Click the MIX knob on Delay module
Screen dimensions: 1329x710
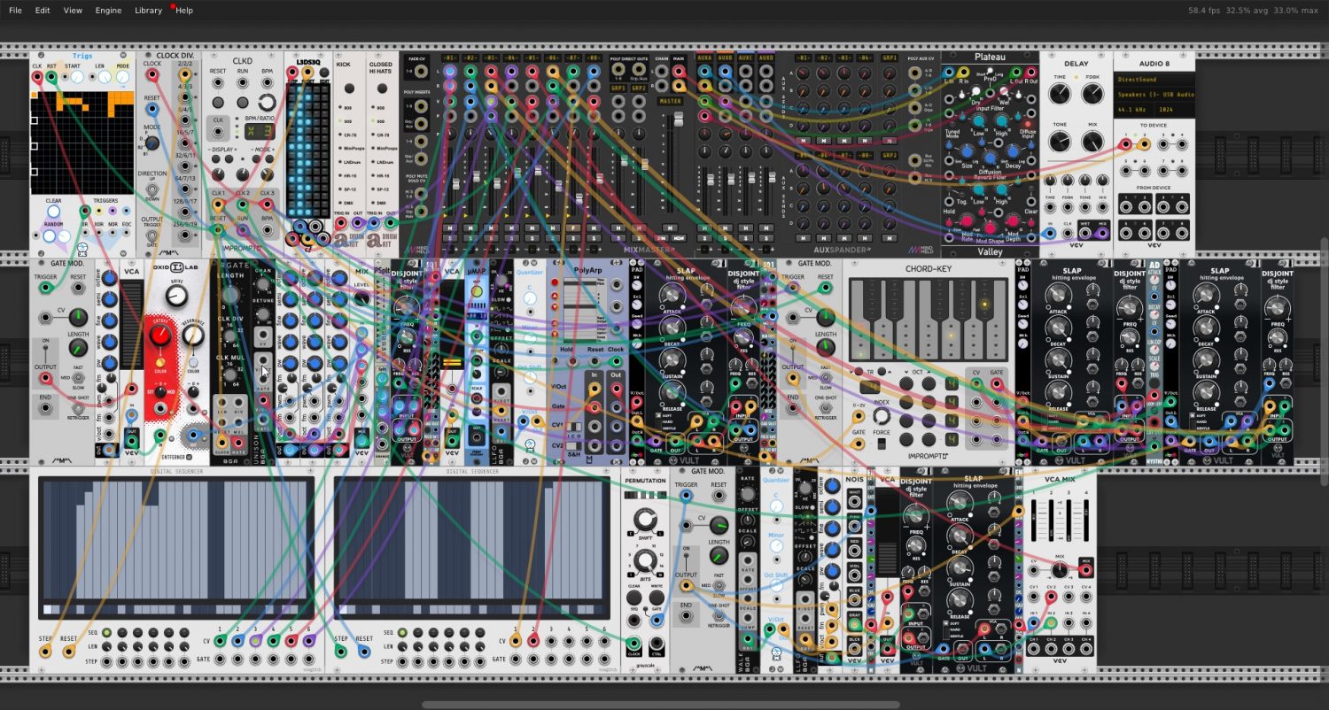pos(1093,143)
